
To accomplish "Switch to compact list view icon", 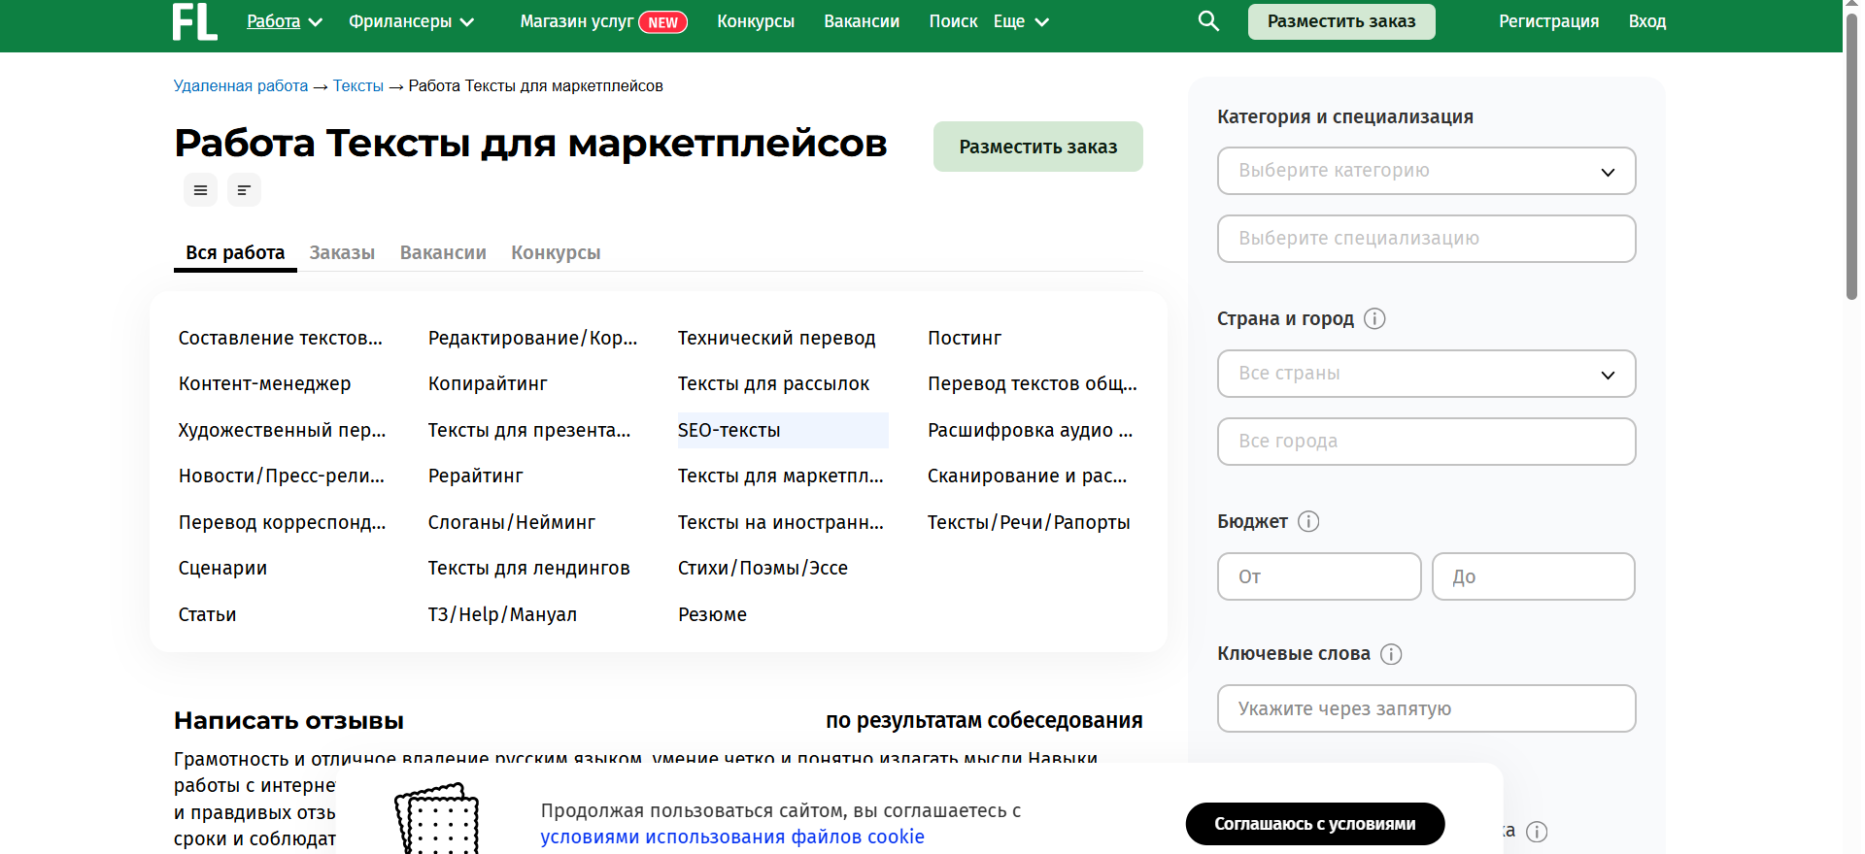I will pyautogui.click(x=244, y=190).
